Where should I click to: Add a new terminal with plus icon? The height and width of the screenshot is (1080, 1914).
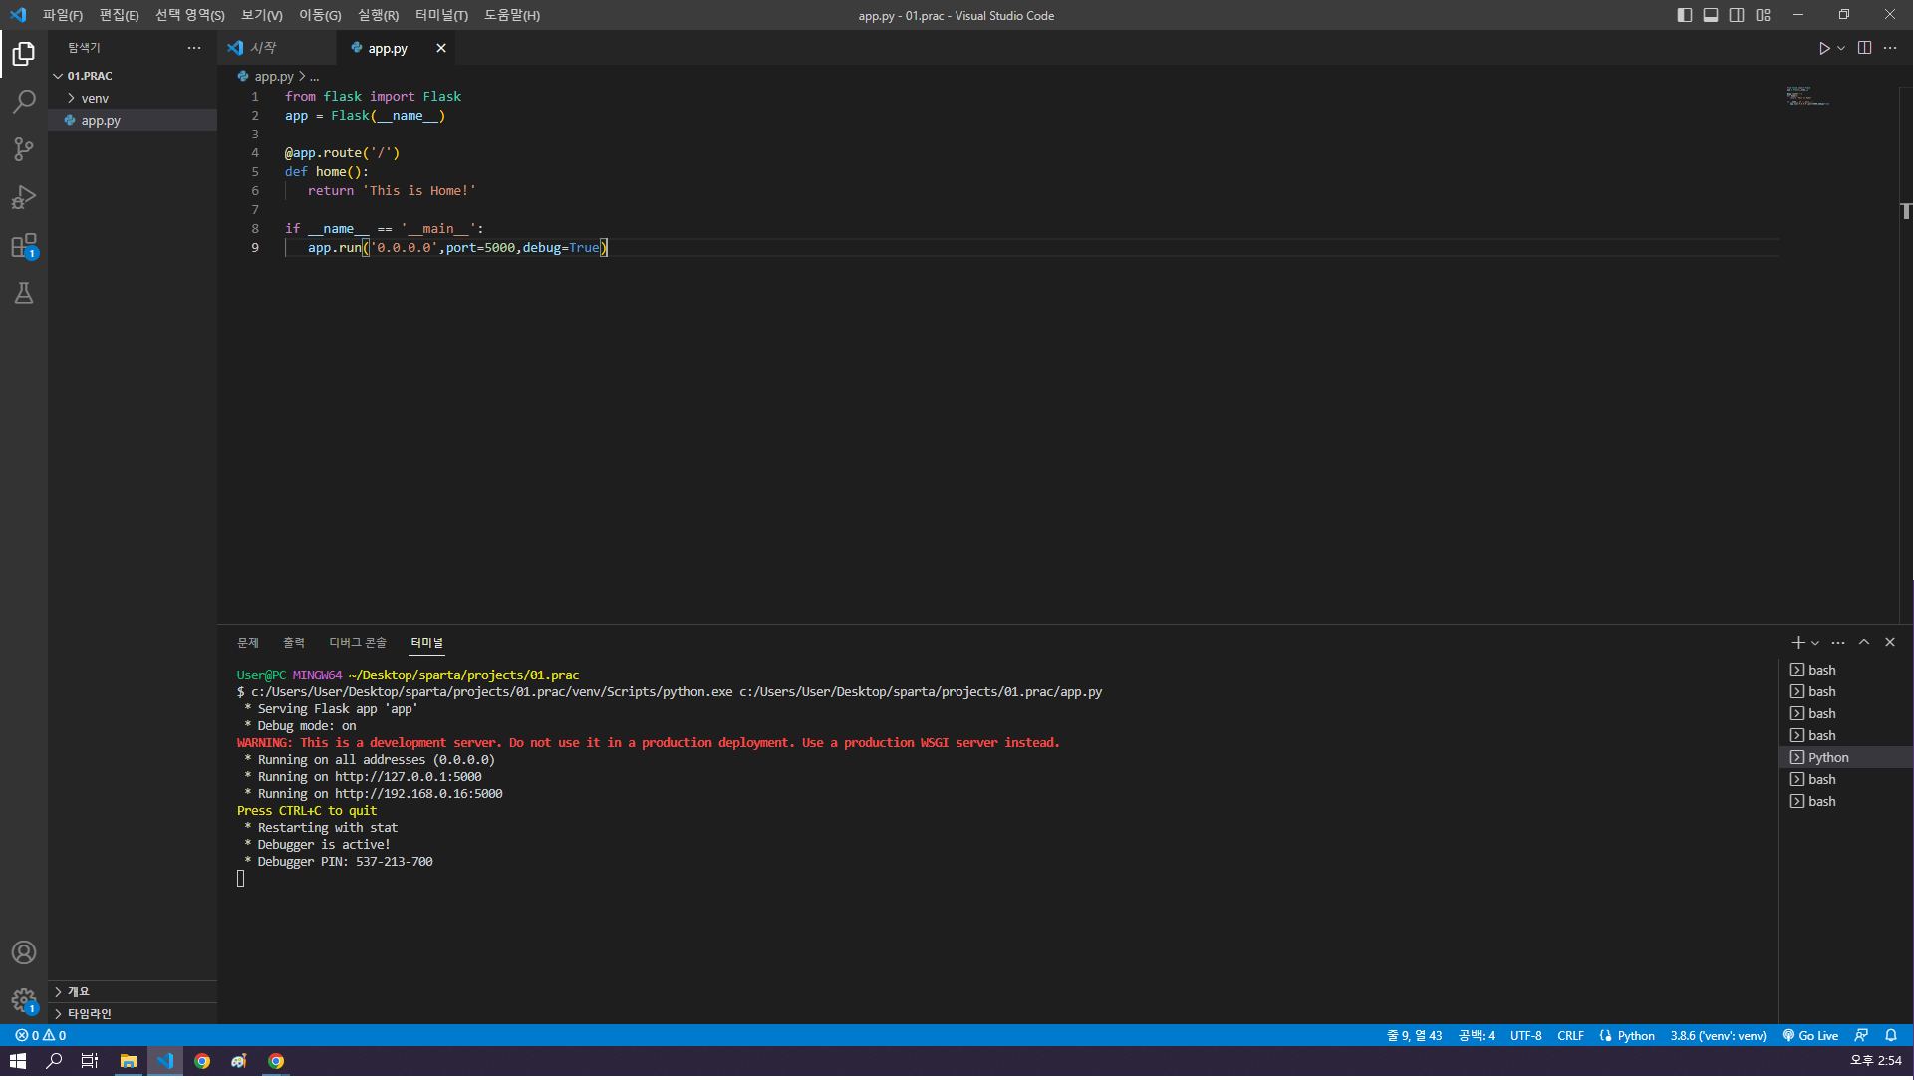tap(1798, 643)
